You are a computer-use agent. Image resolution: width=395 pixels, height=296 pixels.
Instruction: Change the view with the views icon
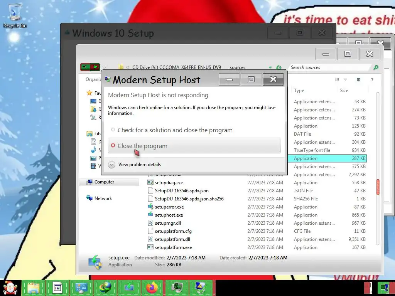coord(337,79)
